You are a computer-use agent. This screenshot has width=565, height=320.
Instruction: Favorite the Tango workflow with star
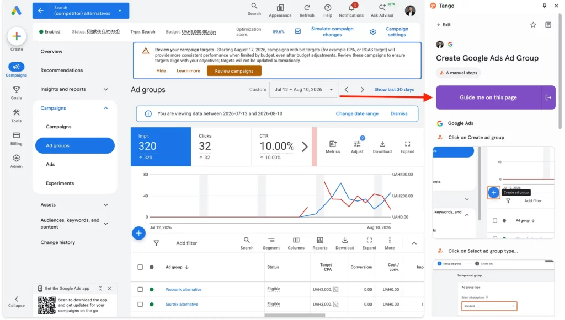pyautogui.click(x=533, y=25)
